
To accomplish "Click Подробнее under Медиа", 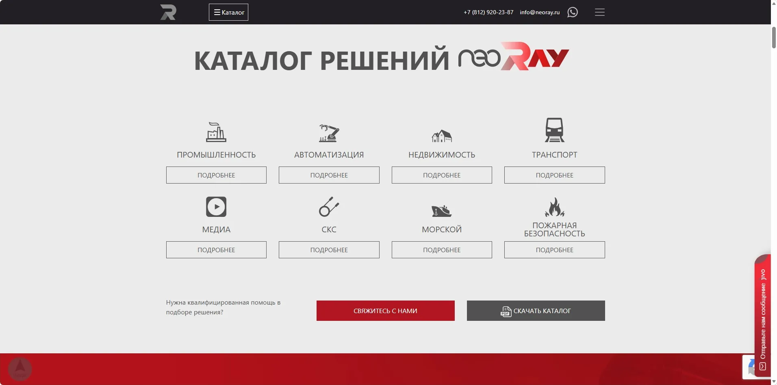I will 216,250.
